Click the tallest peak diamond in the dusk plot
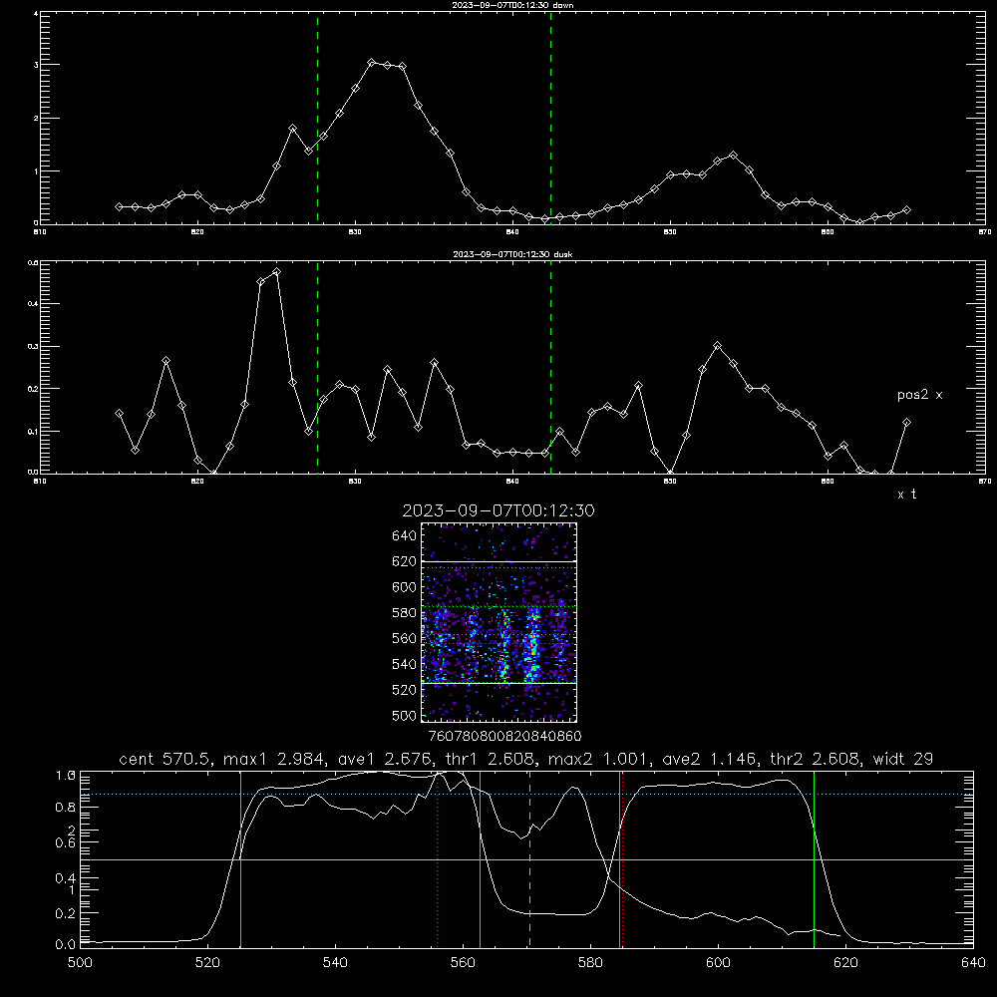The width and height of the screenshot is (997, 997). click(276, 271)
